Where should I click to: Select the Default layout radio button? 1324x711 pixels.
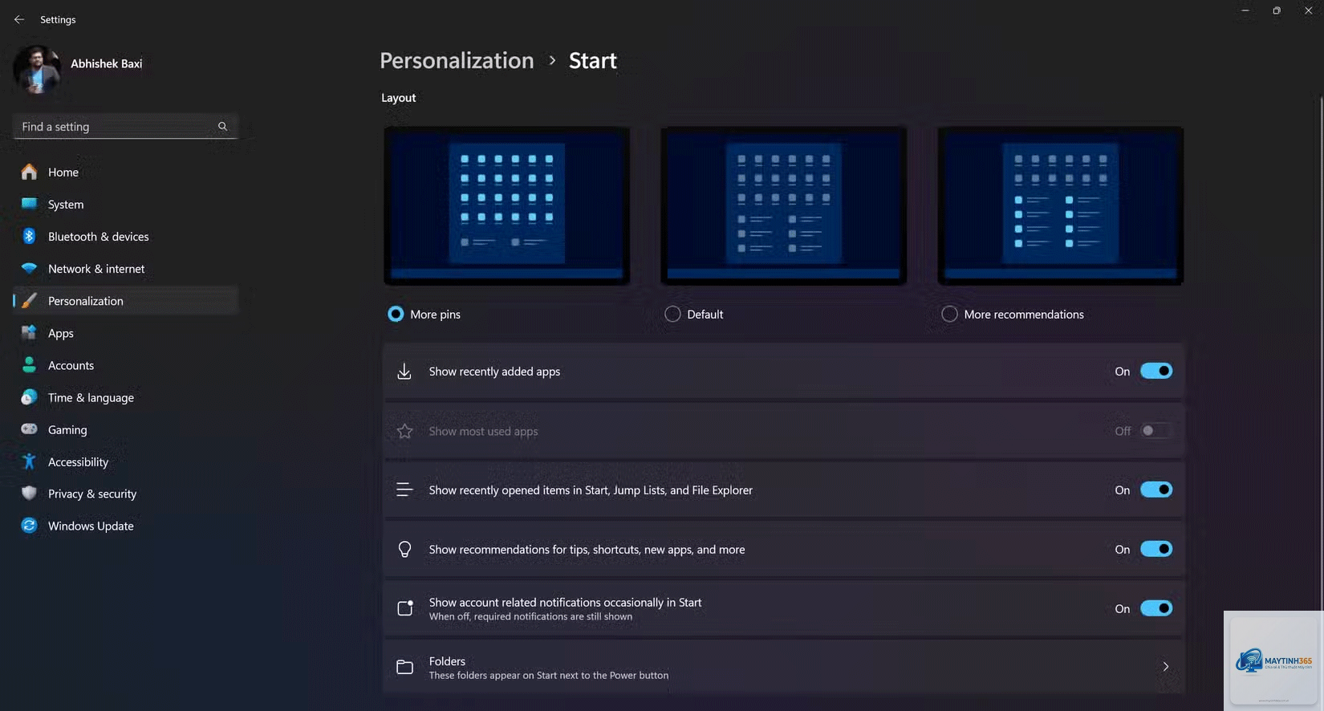coord(672,314)
